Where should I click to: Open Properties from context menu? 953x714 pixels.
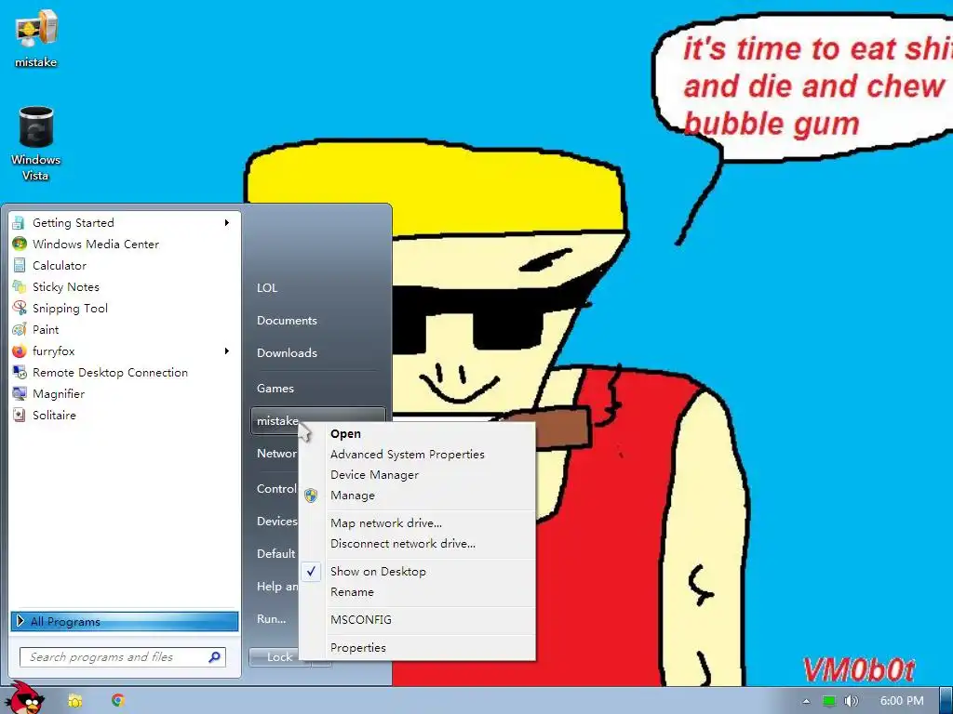click(417, 648)
